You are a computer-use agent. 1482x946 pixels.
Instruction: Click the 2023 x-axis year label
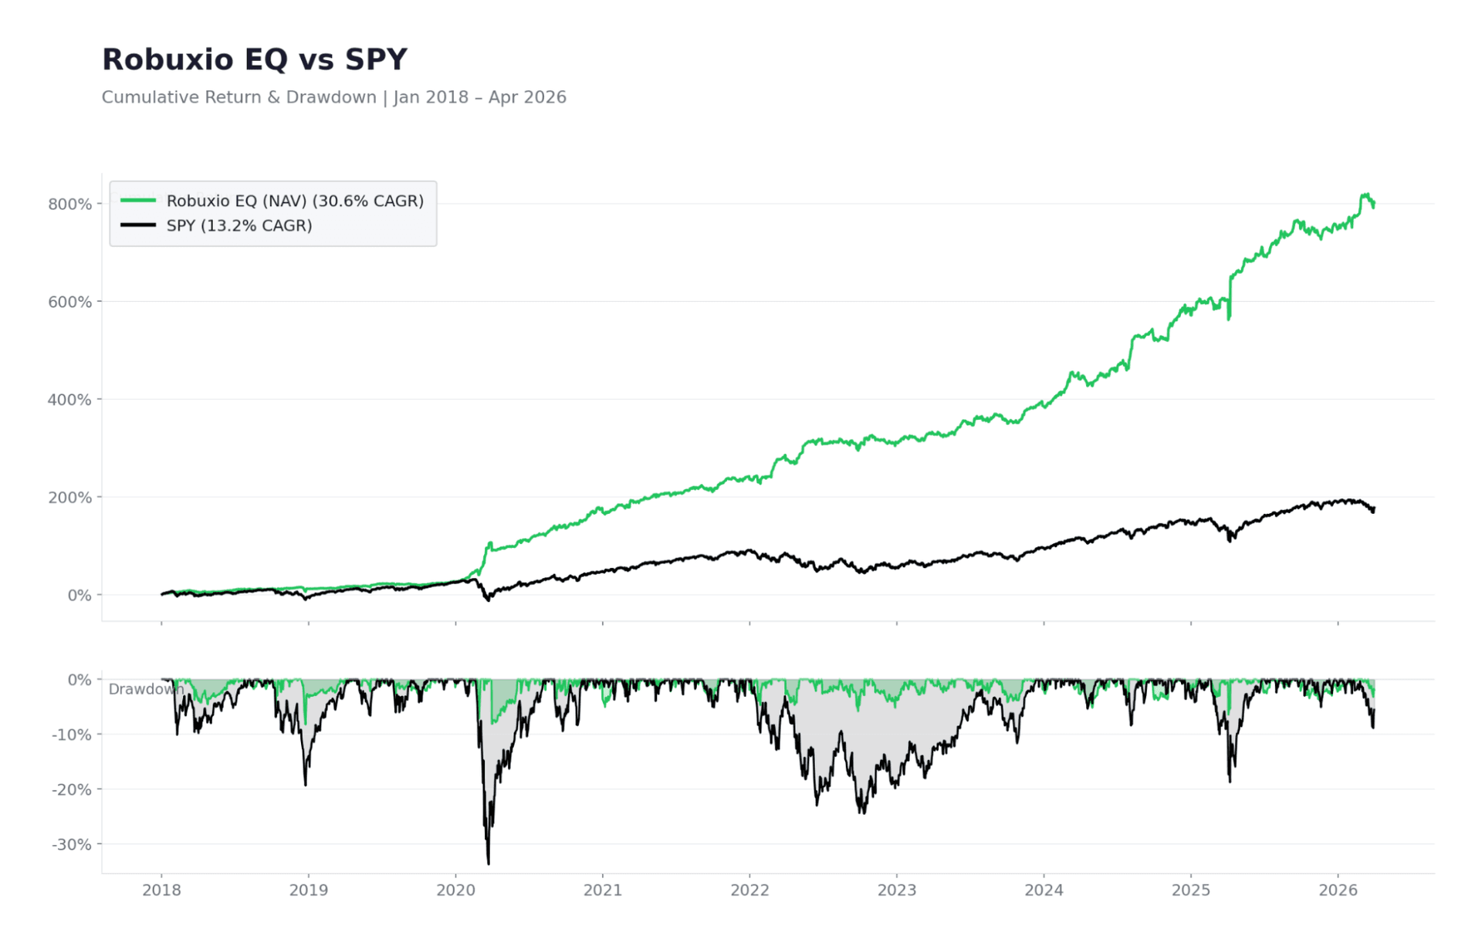897,890
